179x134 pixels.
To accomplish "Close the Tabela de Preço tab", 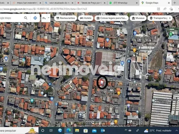I will pyautogui.click(x=105, y=3).
